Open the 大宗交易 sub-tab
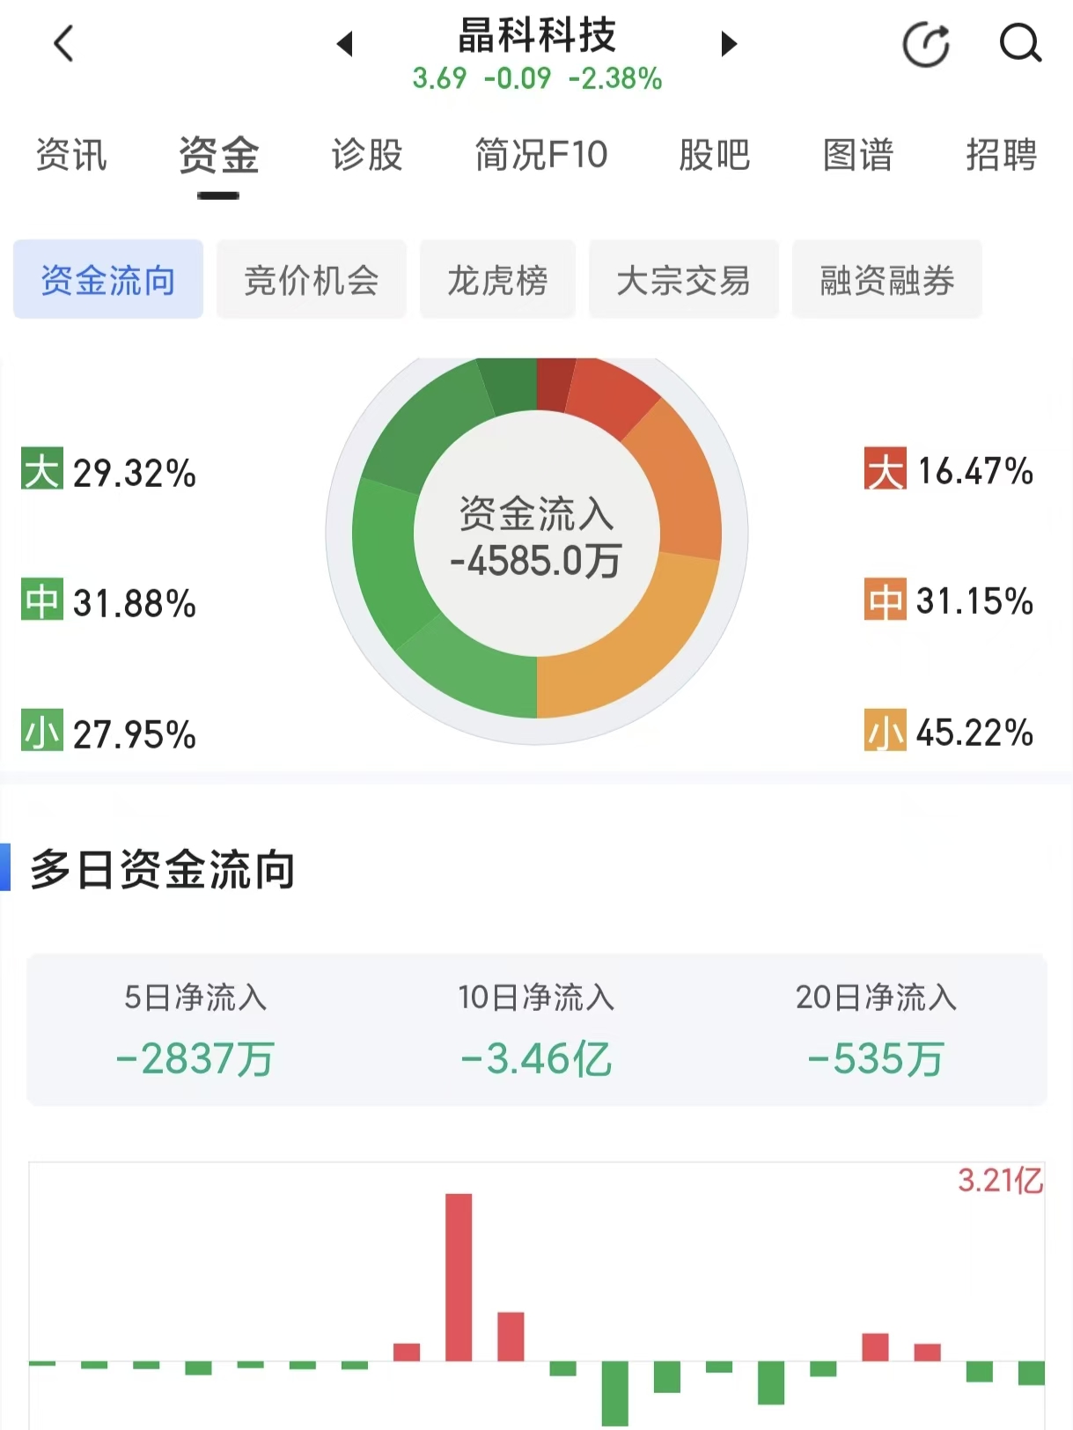1073x1430 pixels. [x=684, y=279]
